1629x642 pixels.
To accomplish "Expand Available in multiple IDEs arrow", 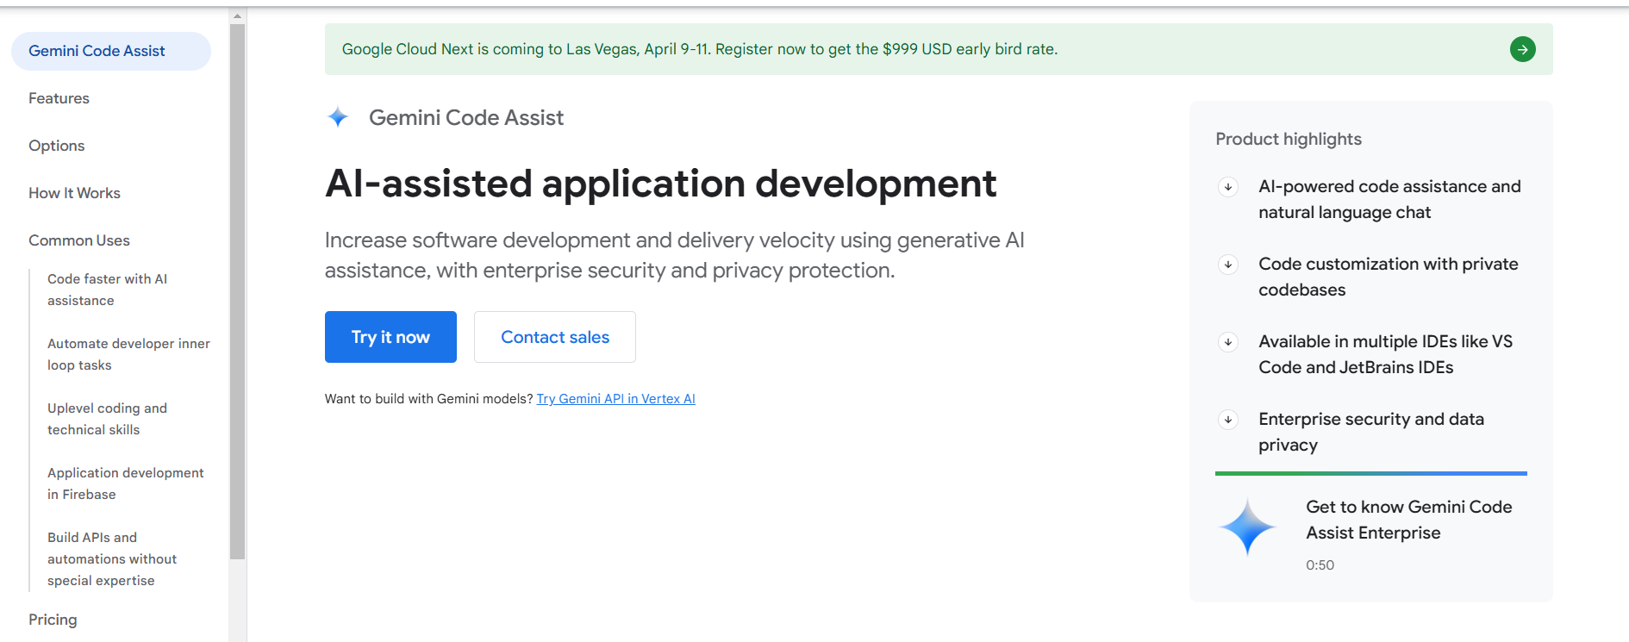I will click(x=1228, y=342).
